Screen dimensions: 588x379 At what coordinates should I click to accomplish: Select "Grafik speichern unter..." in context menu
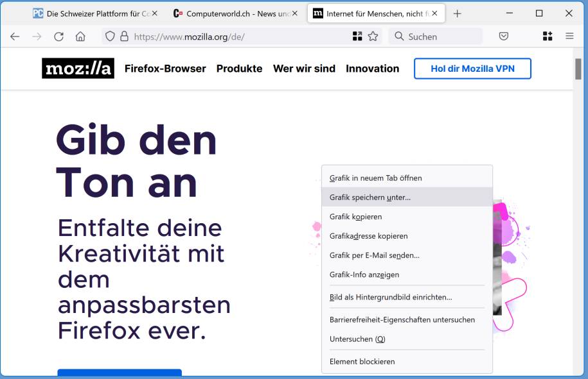coord(370,198)
